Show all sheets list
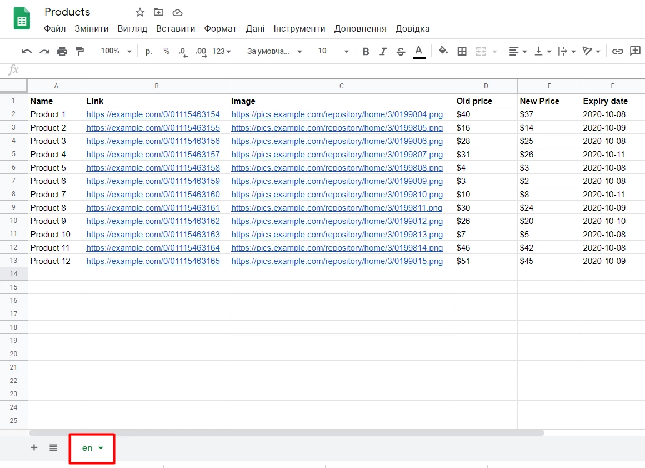 pos(53,447)
